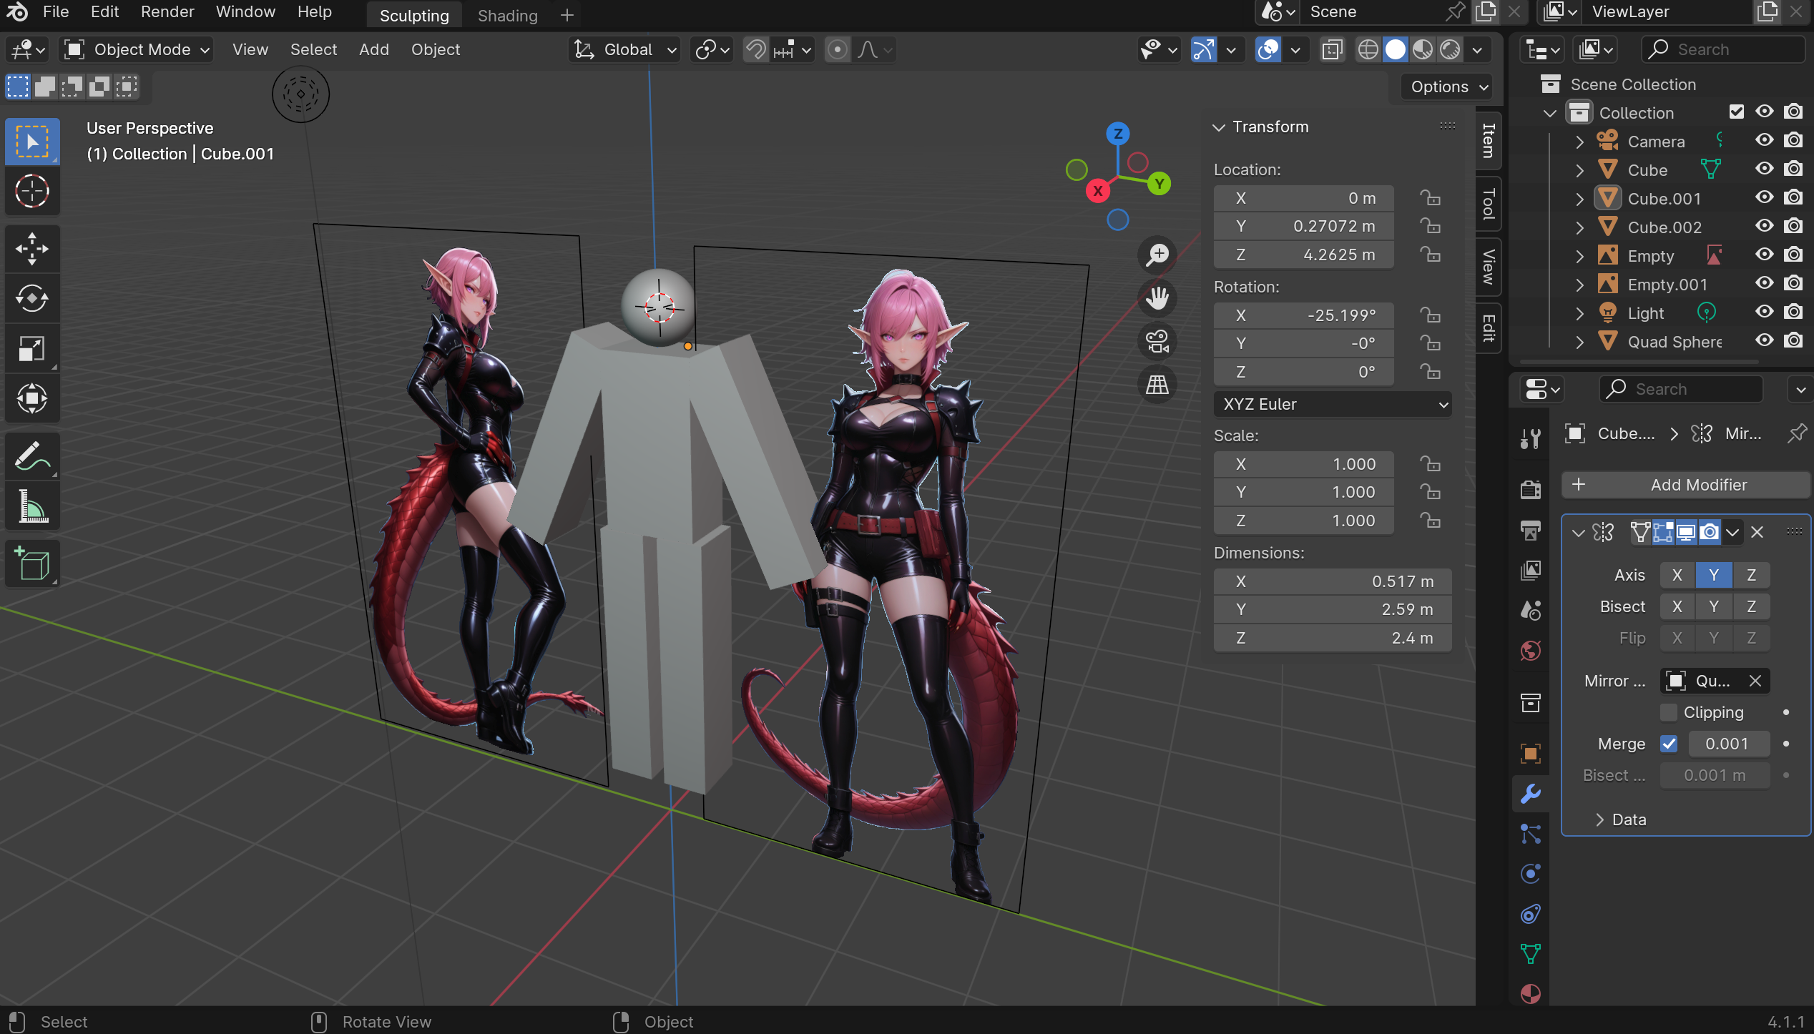Screen dimensions: 1814x1034
Task: Click the Merge distance field
Action: (x=1729, y=744)
